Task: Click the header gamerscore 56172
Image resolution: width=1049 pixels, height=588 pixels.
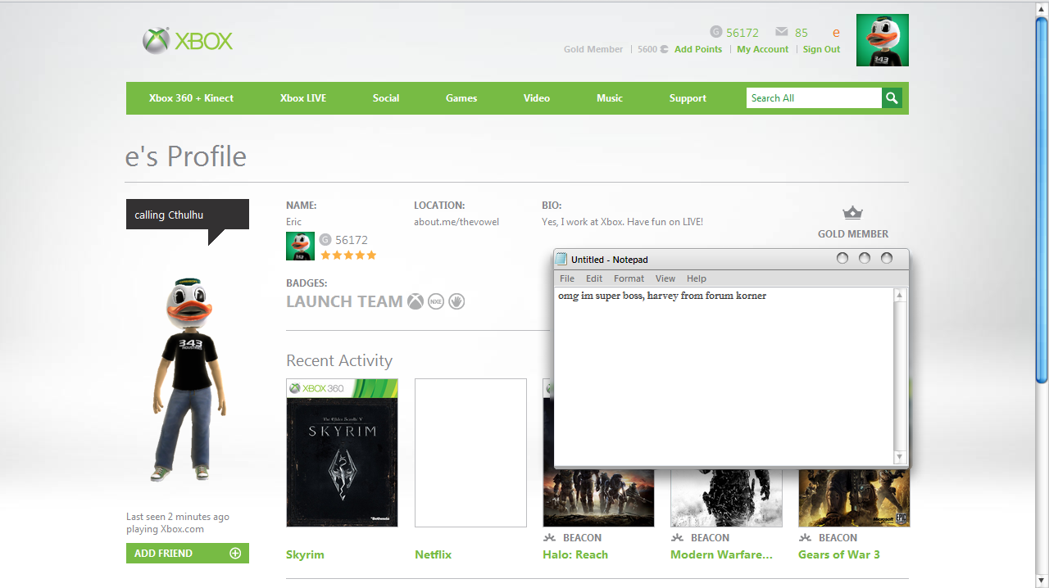Action: coord(742,33)
